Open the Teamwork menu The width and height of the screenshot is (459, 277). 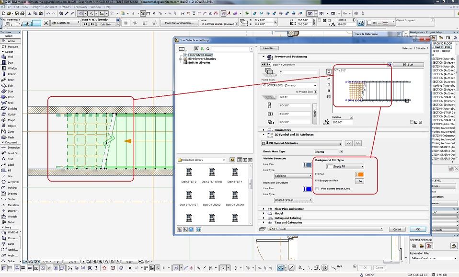click(x=80, y=7)
